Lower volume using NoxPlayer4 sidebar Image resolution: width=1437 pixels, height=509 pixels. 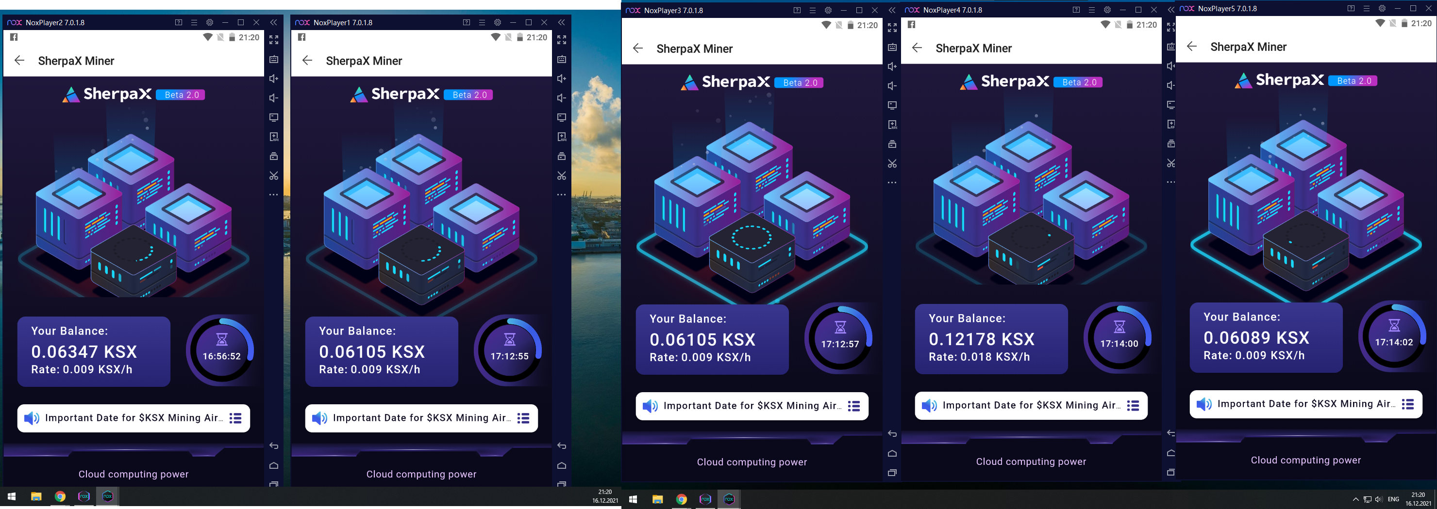(x=1171, y=85)
